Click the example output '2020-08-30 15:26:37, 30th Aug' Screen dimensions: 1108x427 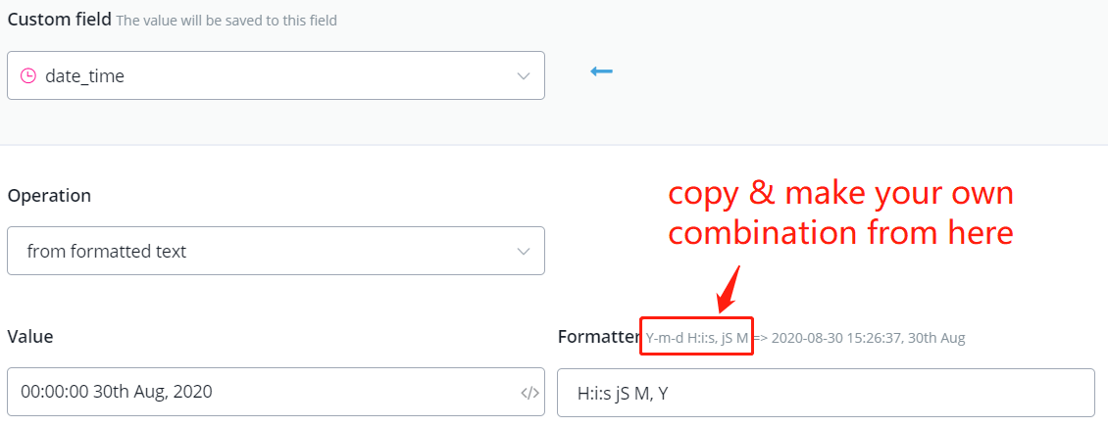pyautogui.click(x=869, y=338)
